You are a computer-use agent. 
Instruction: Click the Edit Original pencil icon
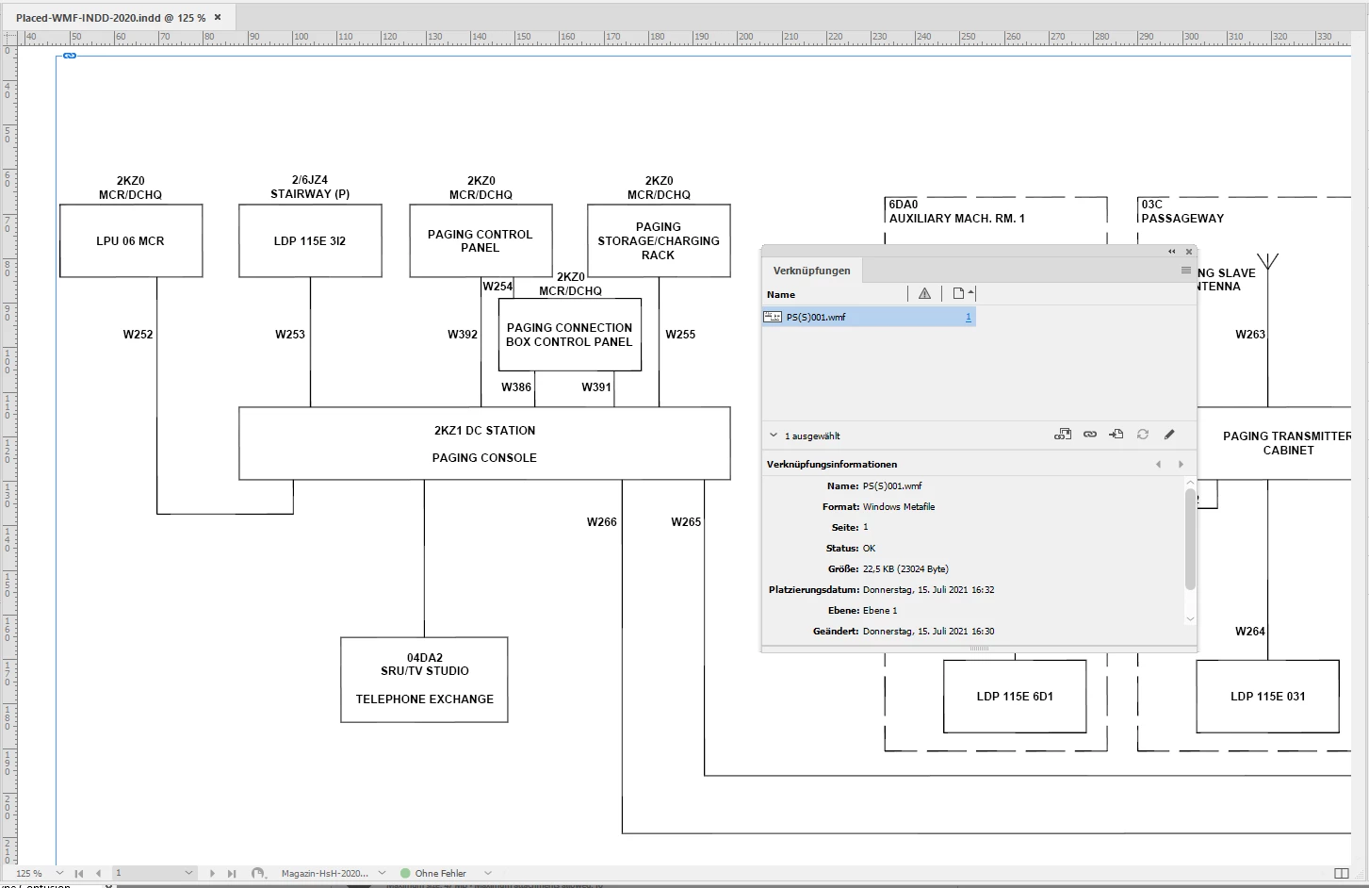click(1169, 435)
